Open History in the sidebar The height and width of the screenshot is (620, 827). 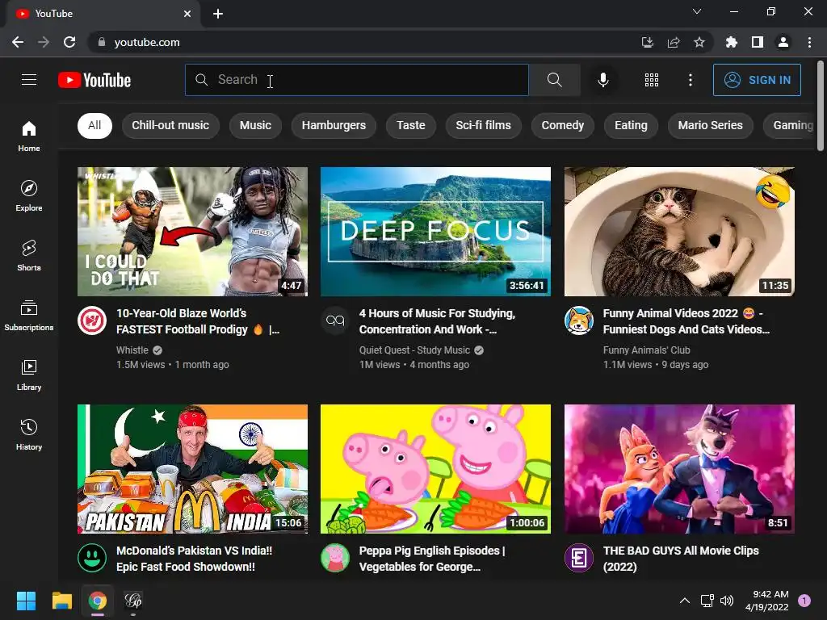point(29,435)
